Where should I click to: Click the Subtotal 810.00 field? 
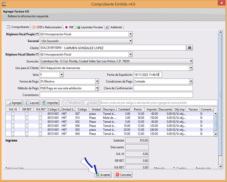(137, 140)
